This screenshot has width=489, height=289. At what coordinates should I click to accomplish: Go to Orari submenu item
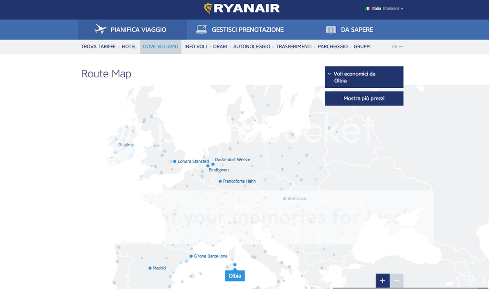click(x=220, y=47)
